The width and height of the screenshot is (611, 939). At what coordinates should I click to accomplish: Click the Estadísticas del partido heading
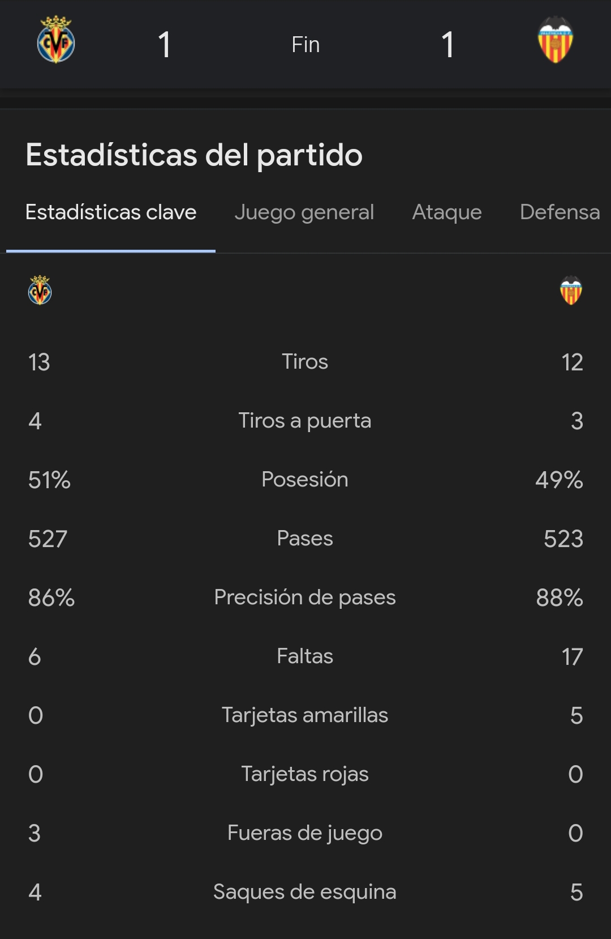point(194,155)
